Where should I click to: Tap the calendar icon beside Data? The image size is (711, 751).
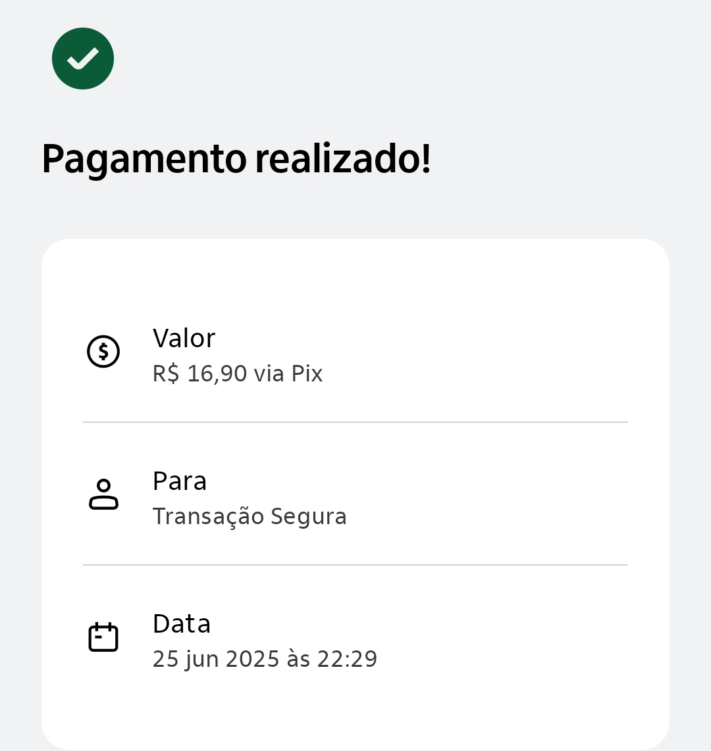tap(103, 637)
